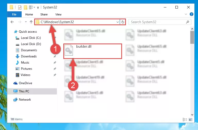The width and height of the screenshot is (198, 130).
Task: Open Music in the navigation pane
Action: [25, 63]
